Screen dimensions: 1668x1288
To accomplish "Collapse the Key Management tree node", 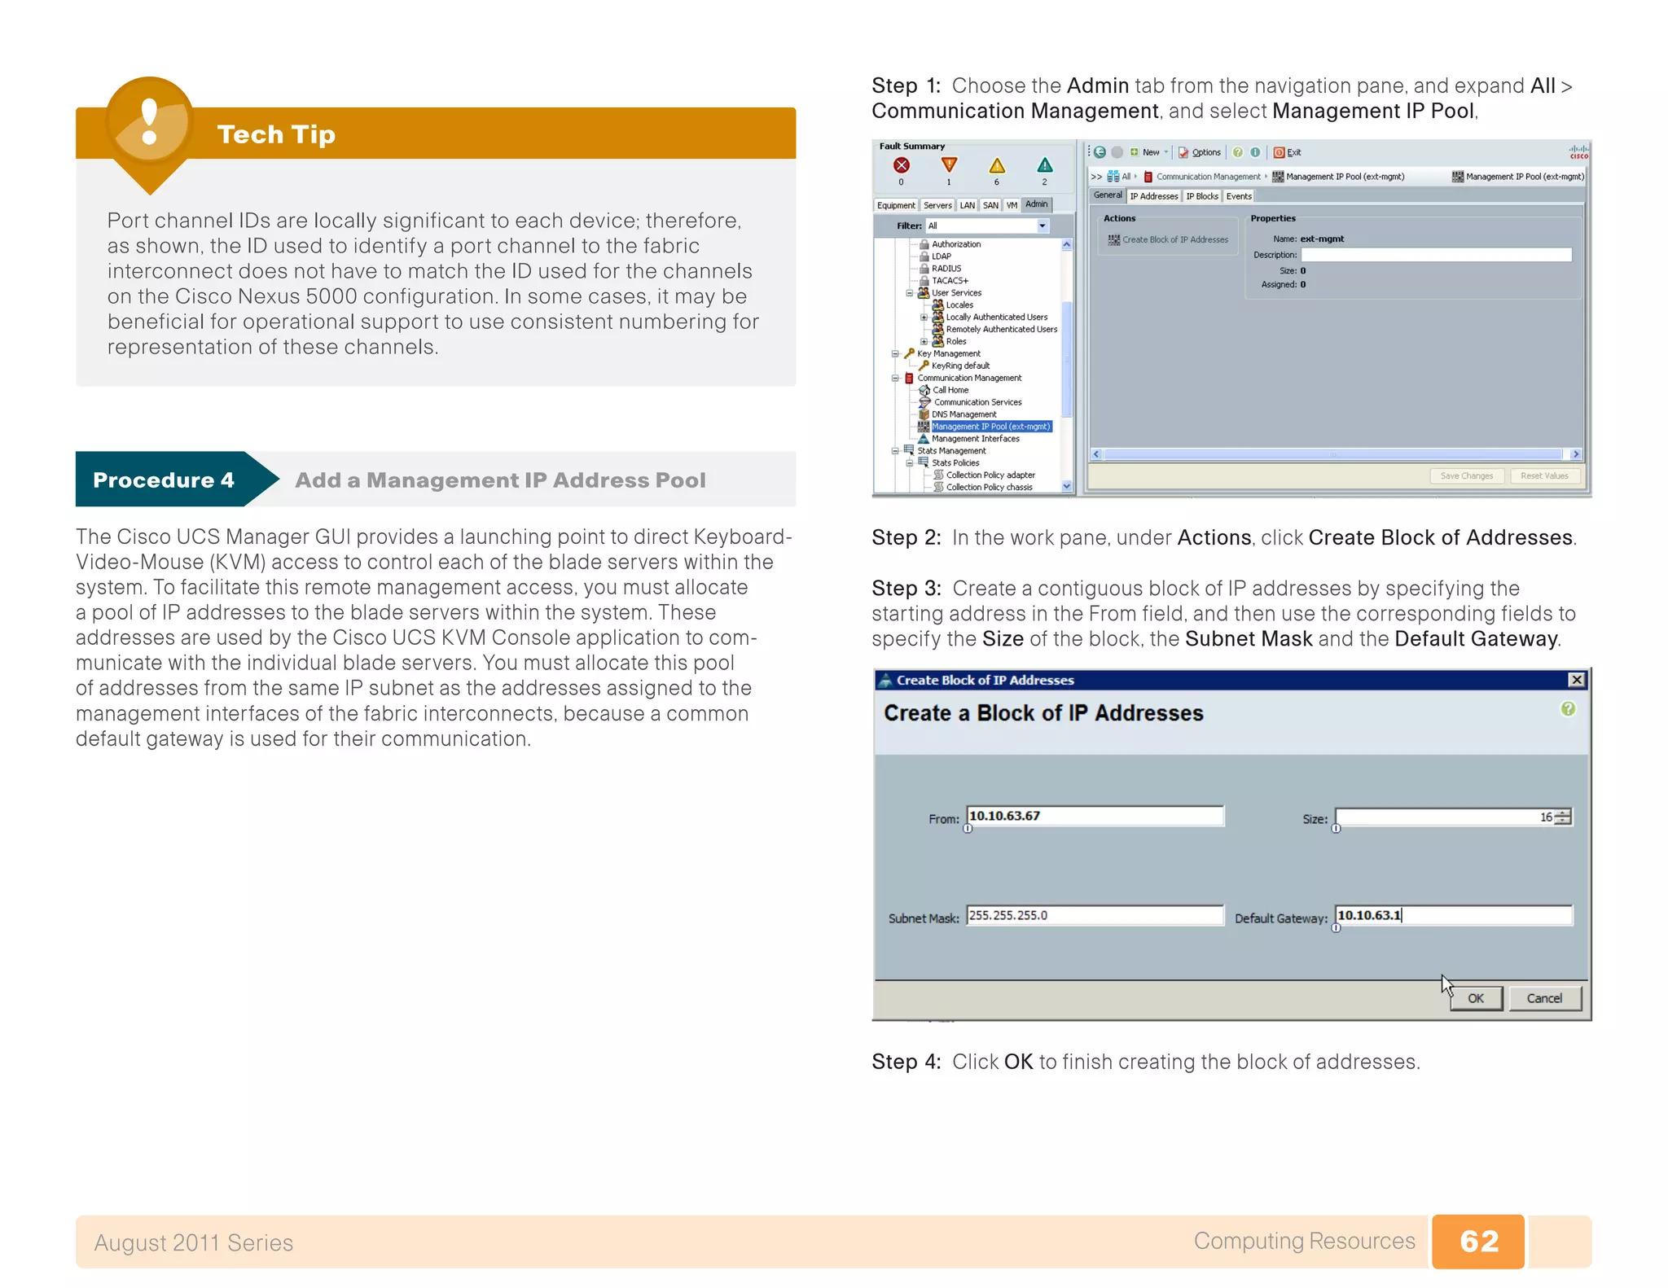I will pos(895,353).
